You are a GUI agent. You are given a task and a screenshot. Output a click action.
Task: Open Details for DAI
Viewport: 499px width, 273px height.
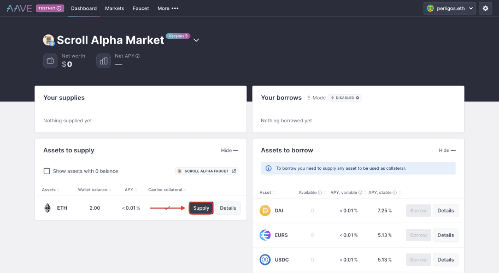click(x=445, y=210)
